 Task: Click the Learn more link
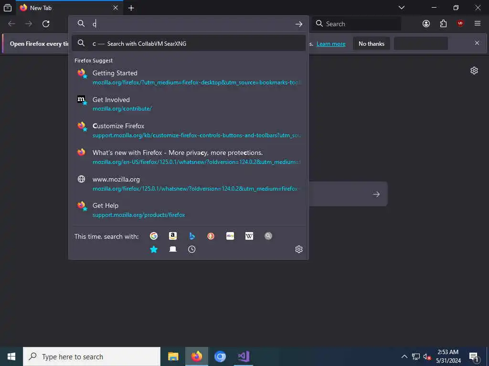coord(331,44)
